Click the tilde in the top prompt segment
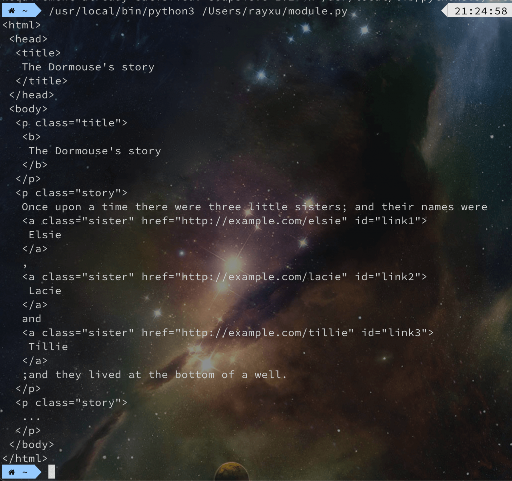This screenshot has width=512, height=481. coord(25,12)
